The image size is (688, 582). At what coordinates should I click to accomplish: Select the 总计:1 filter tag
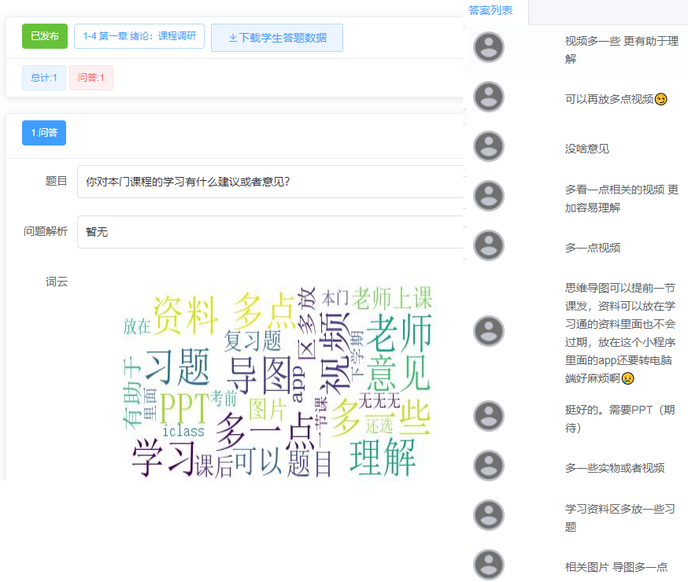[44, 78]
